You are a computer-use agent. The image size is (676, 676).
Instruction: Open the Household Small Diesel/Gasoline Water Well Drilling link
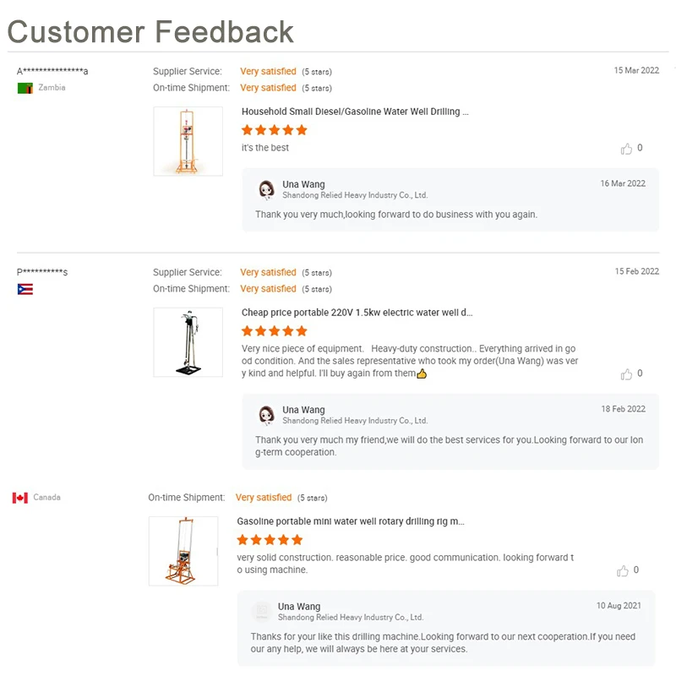[355, 112]
